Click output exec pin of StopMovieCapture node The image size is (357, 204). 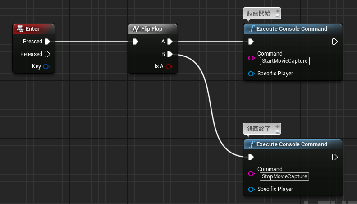[x=334, y=157]
